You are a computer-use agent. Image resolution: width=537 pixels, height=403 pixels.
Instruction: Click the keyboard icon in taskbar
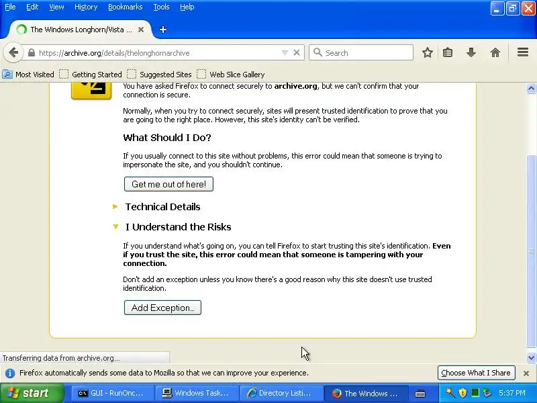[420, 394]
